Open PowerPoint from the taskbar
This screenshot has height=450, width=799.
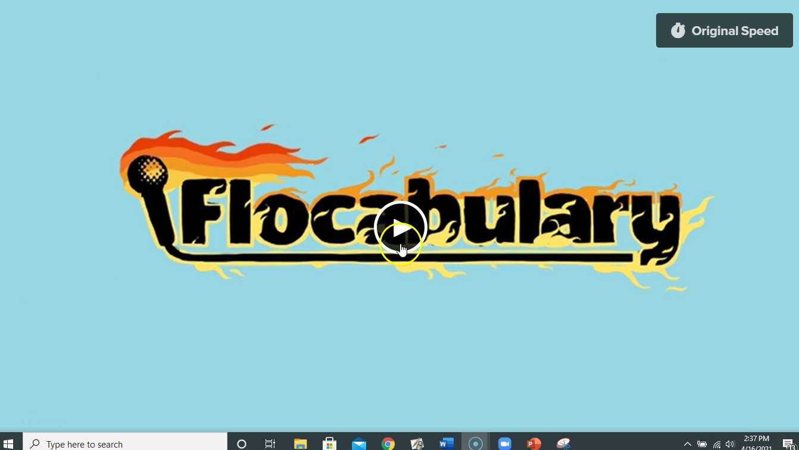pos(533,443)
